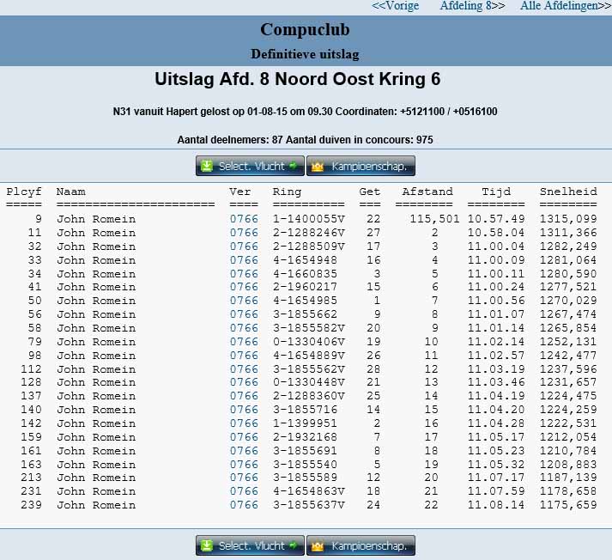Click 0766 link in row with ring 4-1654863V
The image size is (612, 560).
tap(244, 491)
